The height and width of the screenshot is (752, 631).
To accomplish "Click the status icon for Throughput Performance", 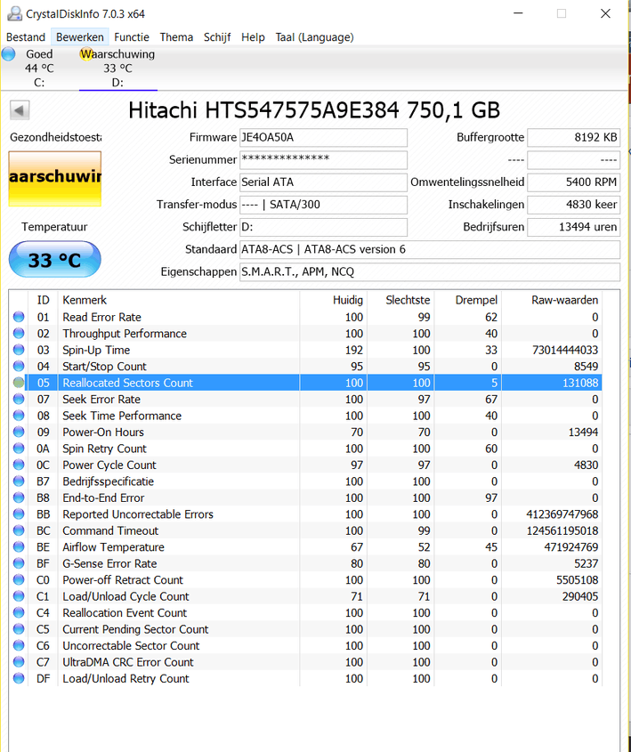I will click(19, 334).
